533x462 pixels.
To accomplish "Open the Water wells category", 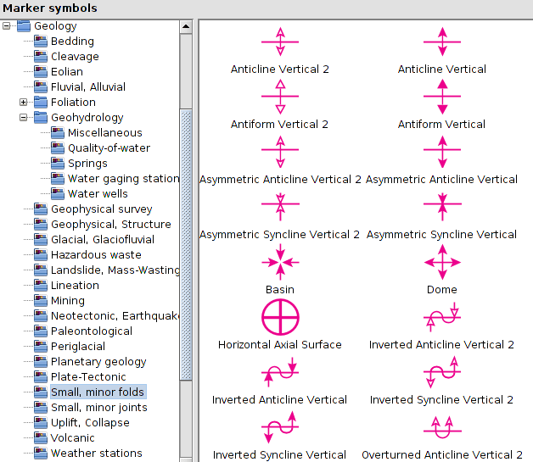I will coord(98,193).
